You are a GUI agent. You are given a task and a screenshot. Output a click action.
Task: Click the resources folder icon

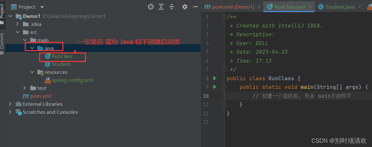click(40, 72)
